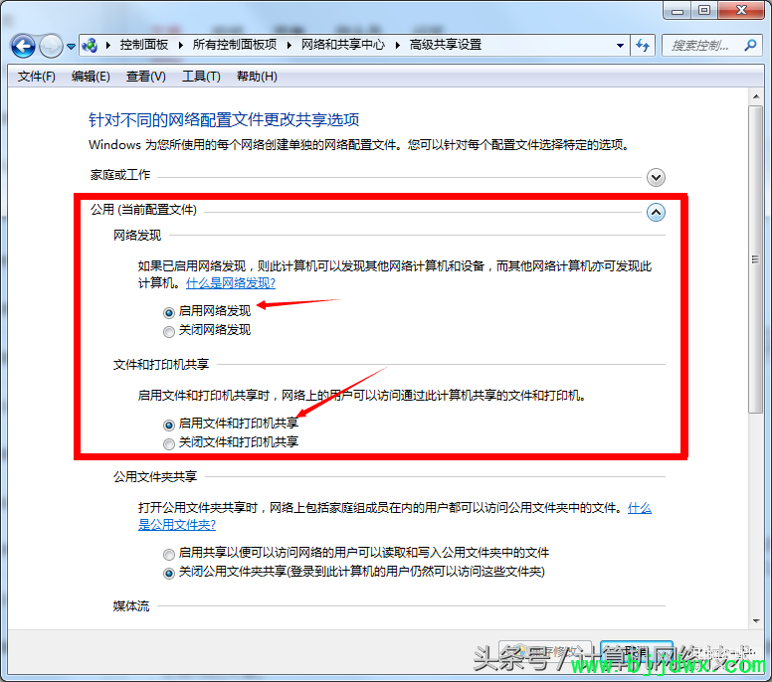The height and width of the screenshot is (682, 772).
Task: Open the address bar dropdown arrow
Action: pyautogui.click(x=620, y=46)
